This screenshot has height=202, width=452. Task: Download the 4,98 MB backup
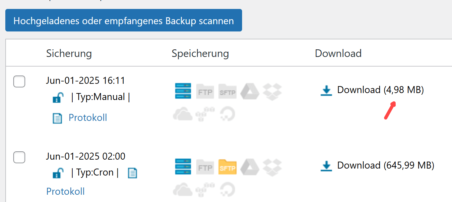380,90
